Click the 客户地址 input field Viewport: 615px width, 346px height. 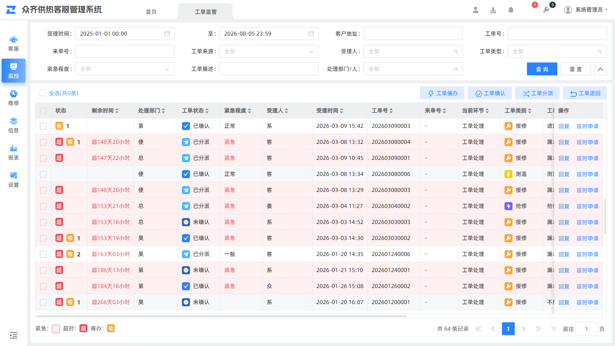click(x=413, y=34)
